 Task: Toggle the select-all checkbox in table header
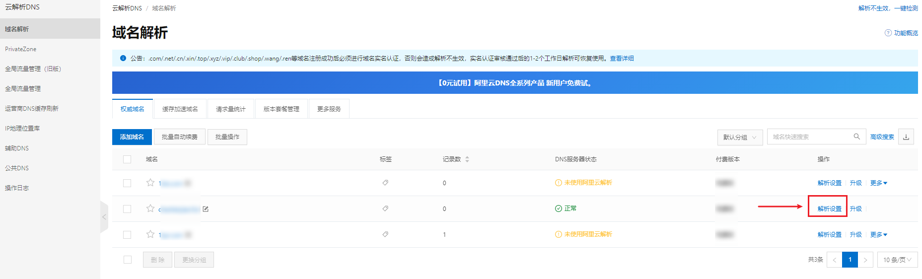tap(127, 159)
